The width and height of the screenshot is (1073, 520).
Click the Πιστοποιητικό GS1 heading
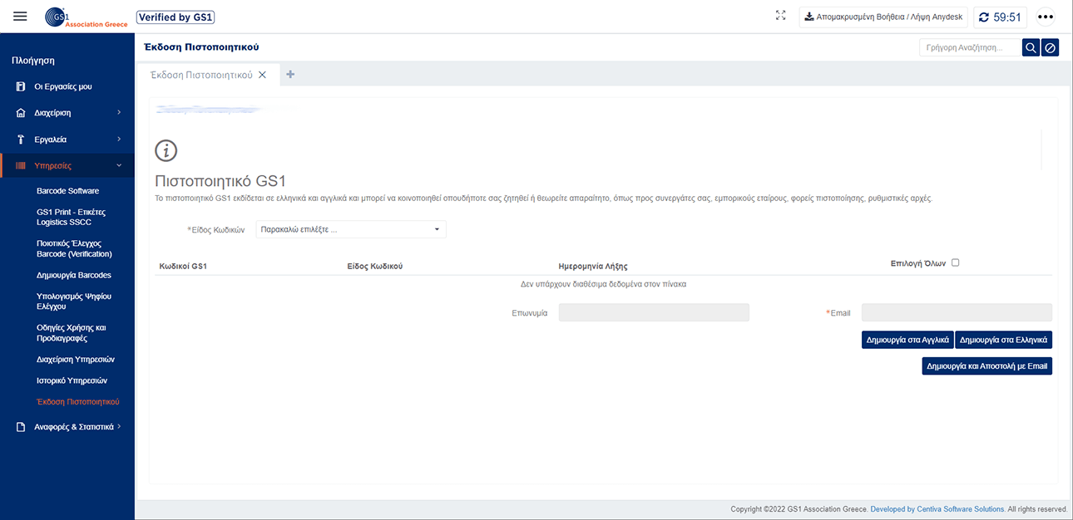pyautogui.click(x=221, y=181)
